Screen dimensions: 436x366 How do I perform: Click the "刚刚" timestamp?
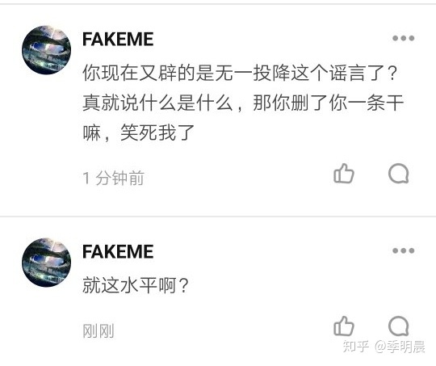pos(99,330)
